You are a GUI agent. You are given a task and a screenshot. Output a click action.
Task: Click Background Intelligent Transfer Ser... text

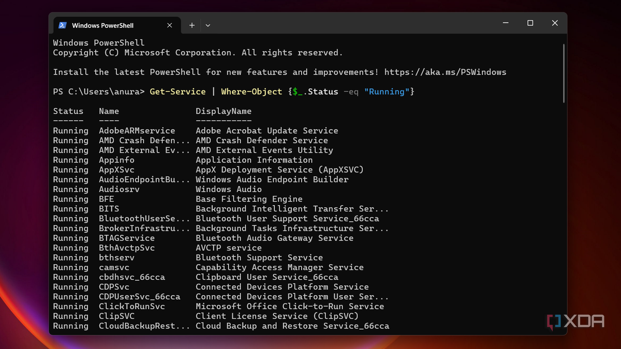pyautogui.click(x=292, y=209)
